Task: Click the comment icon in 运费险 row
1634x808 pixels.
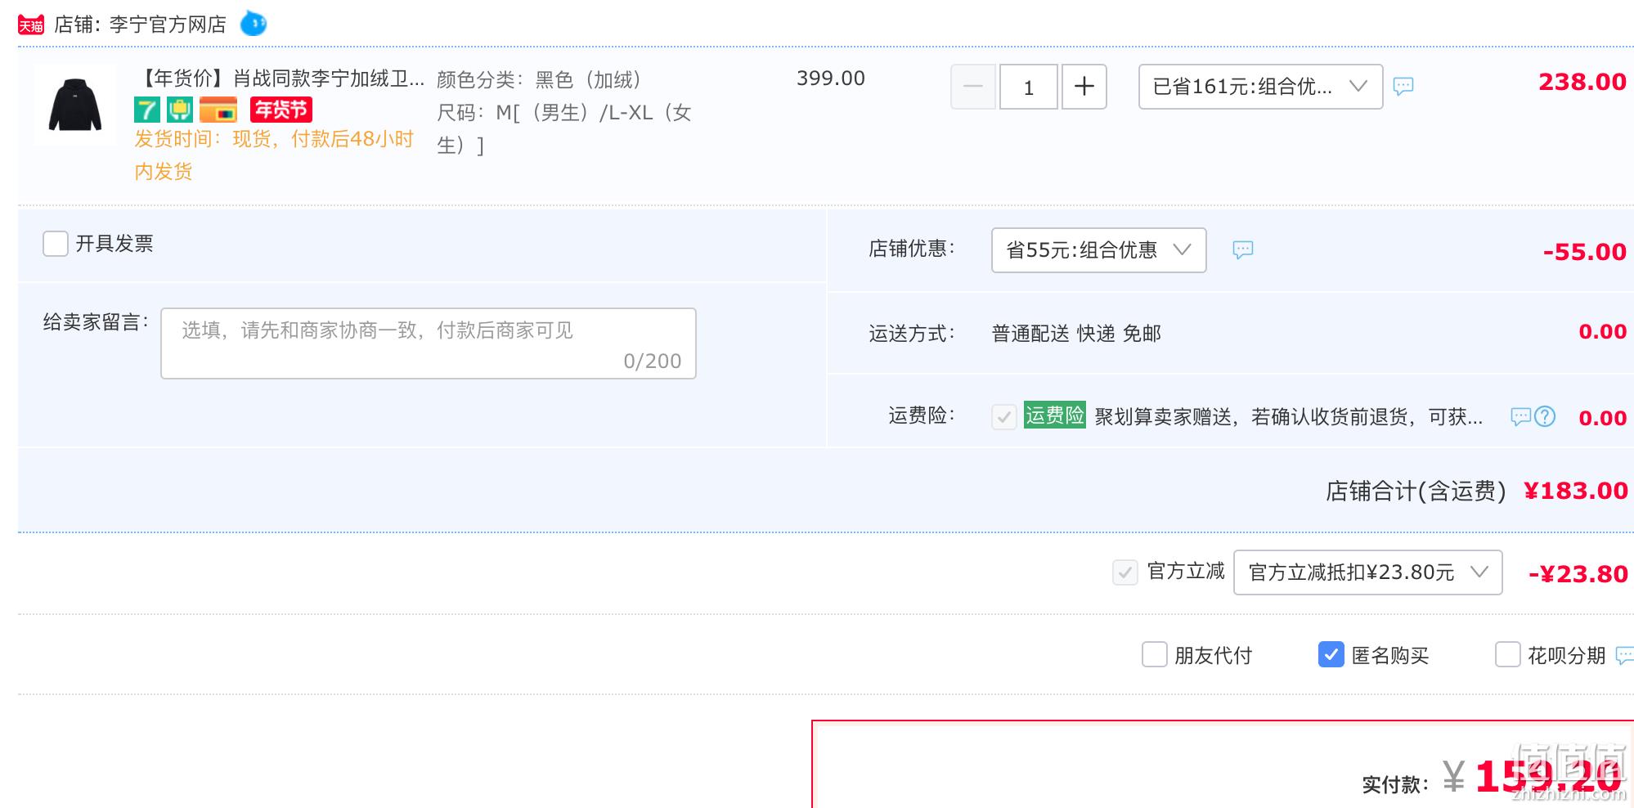Action: tap(1520, 417)
